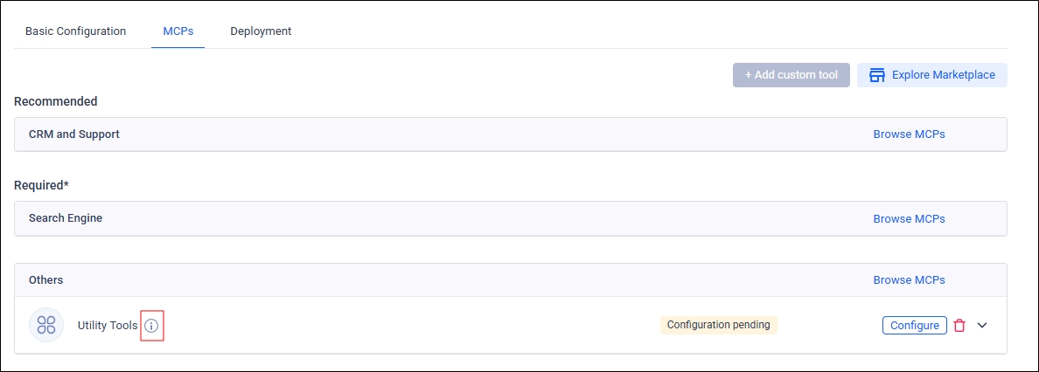Click the Utility Tools name text
Screen dimensions: 1039x372
click(108, 326)
